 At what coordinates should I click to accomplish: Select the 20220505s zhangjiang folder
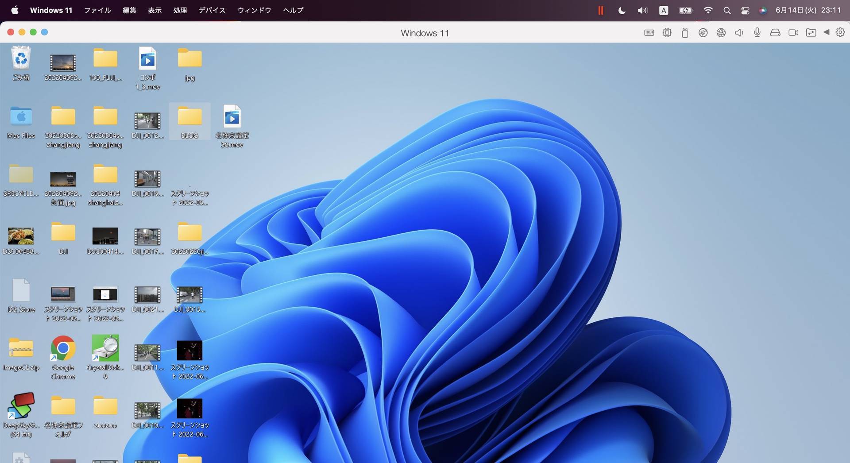click(x=63, y=127)
